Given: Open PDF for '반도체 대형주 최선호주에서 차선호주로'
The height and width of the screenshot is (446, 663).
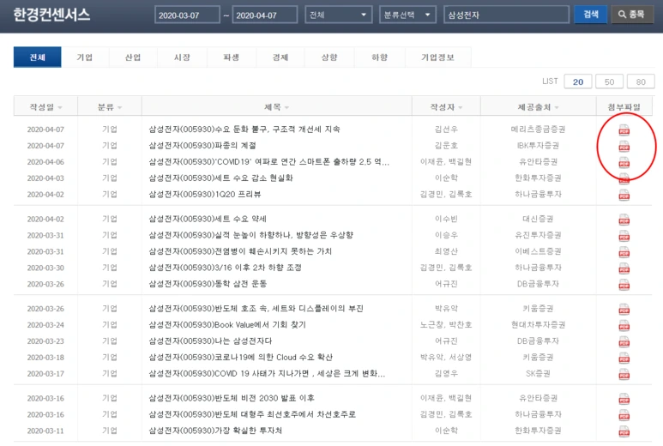Looking at the screenshot, I should point(624,415).
